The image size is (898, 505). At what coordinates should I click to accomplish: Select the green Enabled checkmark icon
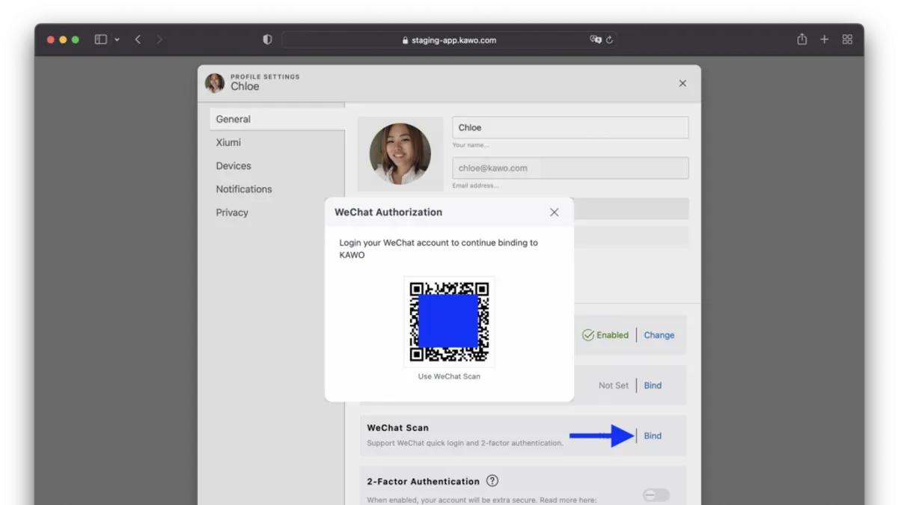point(588,335)
